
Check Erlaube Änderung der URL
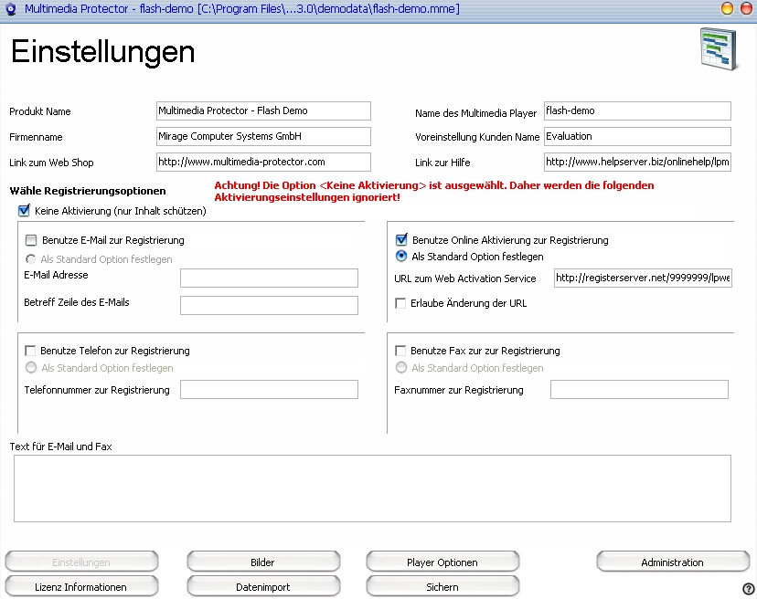400,303
